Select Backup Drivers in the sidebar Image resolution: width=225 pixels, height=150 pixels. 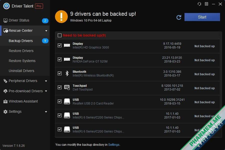(x=25, y=41)
